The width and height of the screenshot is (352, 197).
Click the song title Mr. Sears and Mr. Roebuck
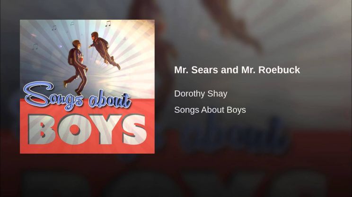237,70
